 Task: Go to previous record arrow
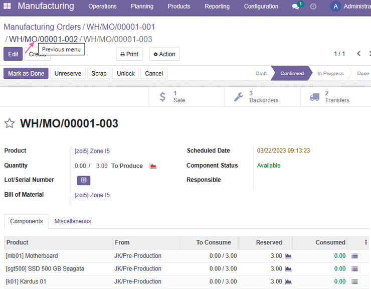point(358,54)
